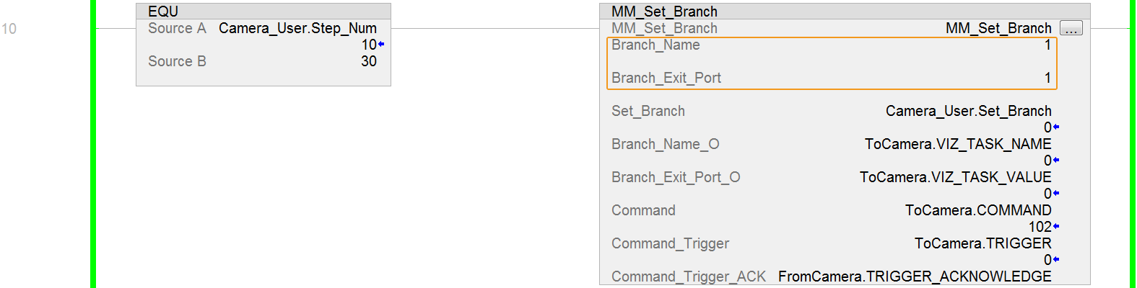The height and width of the screenshot is (288, 1137).
Task: Click the left green power rail
Action: pyautogui.click(x=93, y=144)
